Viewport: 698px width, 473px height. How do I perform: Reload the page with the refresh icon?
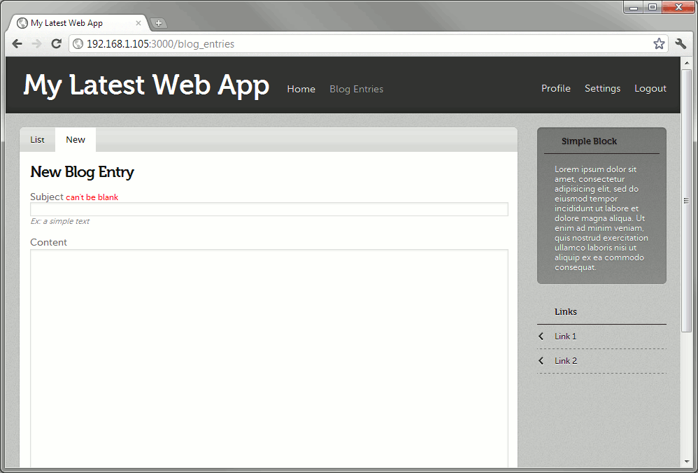click(x=56, y=43)
